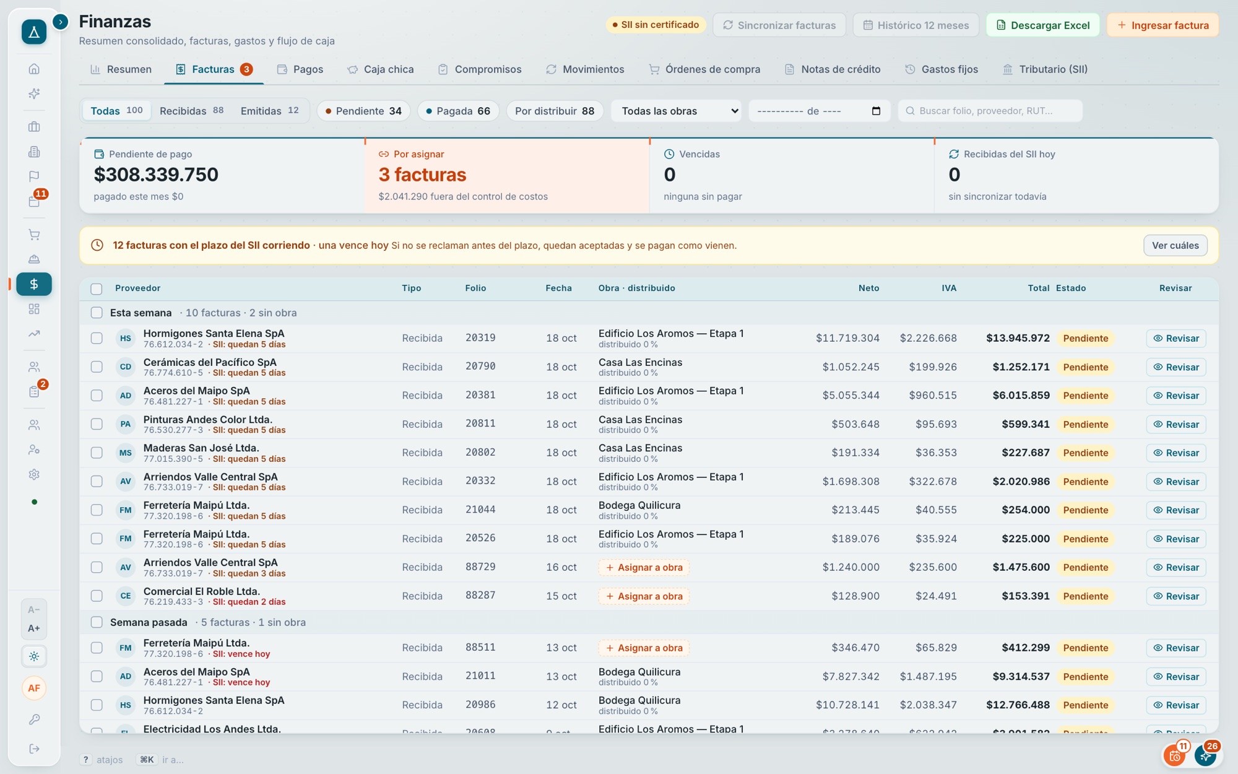The width and height of the screenshot is (1238, 774).
Task: Expand the sidebar with the chevron button
Action: tap(60, 22)
